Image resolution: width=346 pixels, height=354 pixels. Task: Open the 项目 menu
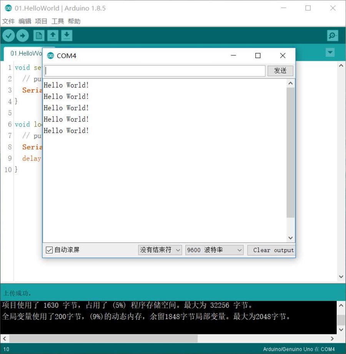pyautogui.click(x=41, y=21)
